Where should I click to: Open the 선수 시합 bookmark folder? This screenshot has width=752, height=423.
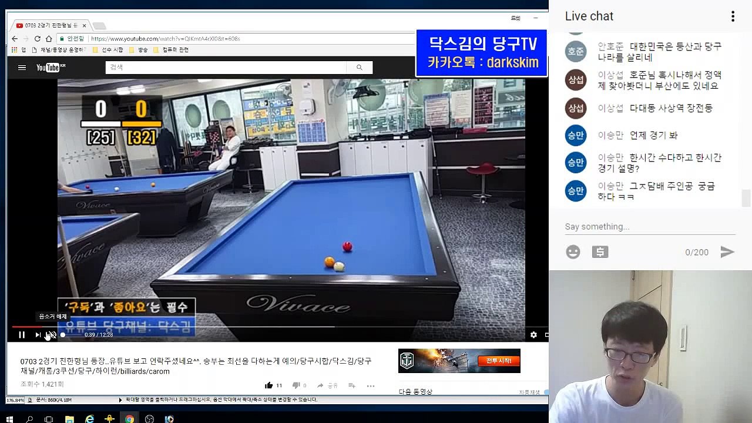tap(108, 50)
